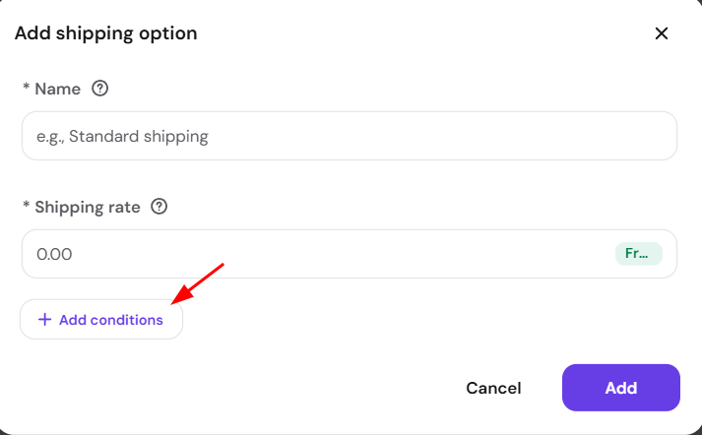This screenshot has width=702, height=435.
Task: Click the plus icon beside Add conditions
Action: pos(44,320)
